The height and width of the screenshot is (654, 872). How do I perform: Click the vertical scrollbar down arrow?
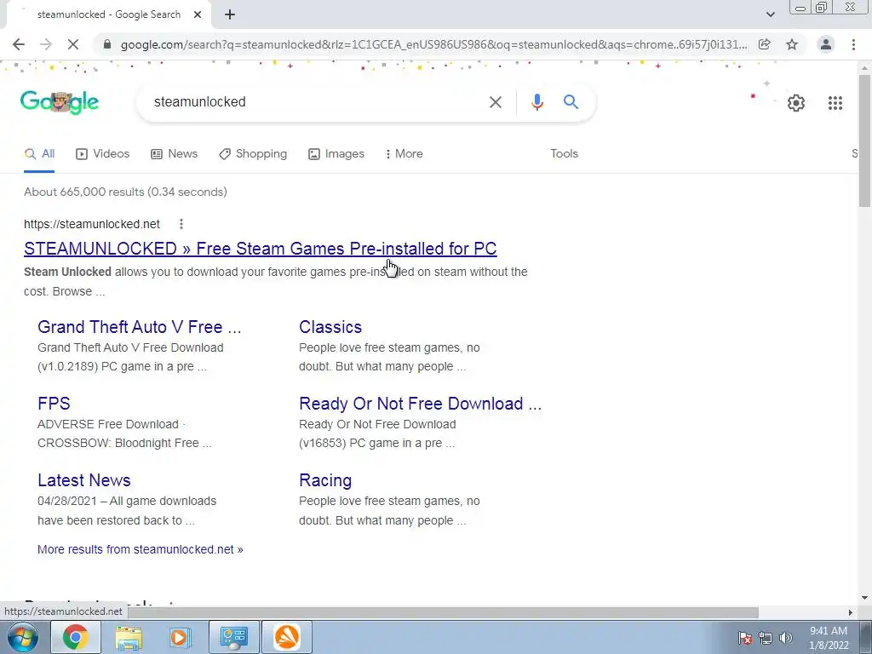coord(864,599)
